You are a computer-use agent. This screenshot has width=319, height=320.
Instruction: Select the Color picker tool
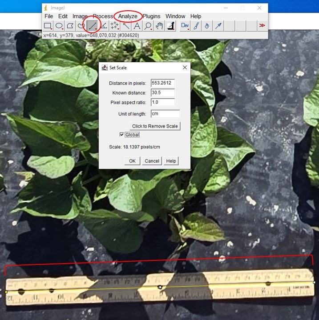[x=170, y=26]
